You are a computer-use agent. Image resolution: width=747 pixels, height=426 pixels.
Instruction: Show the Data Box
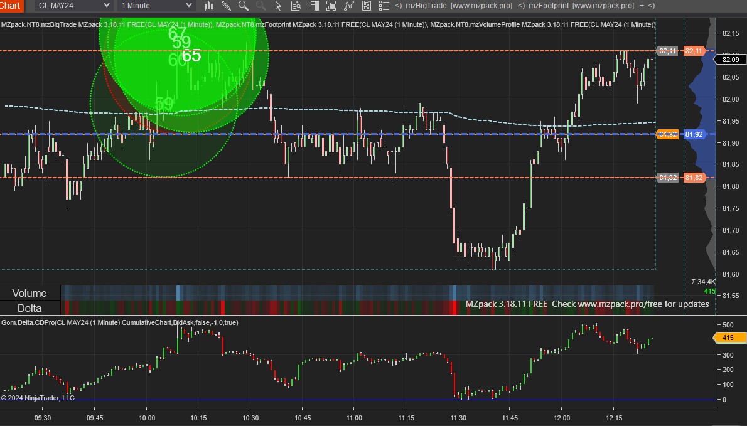tap(296, 6)
